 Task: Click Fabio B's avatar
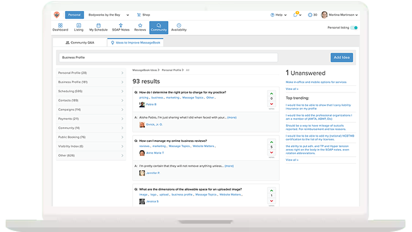142,105
